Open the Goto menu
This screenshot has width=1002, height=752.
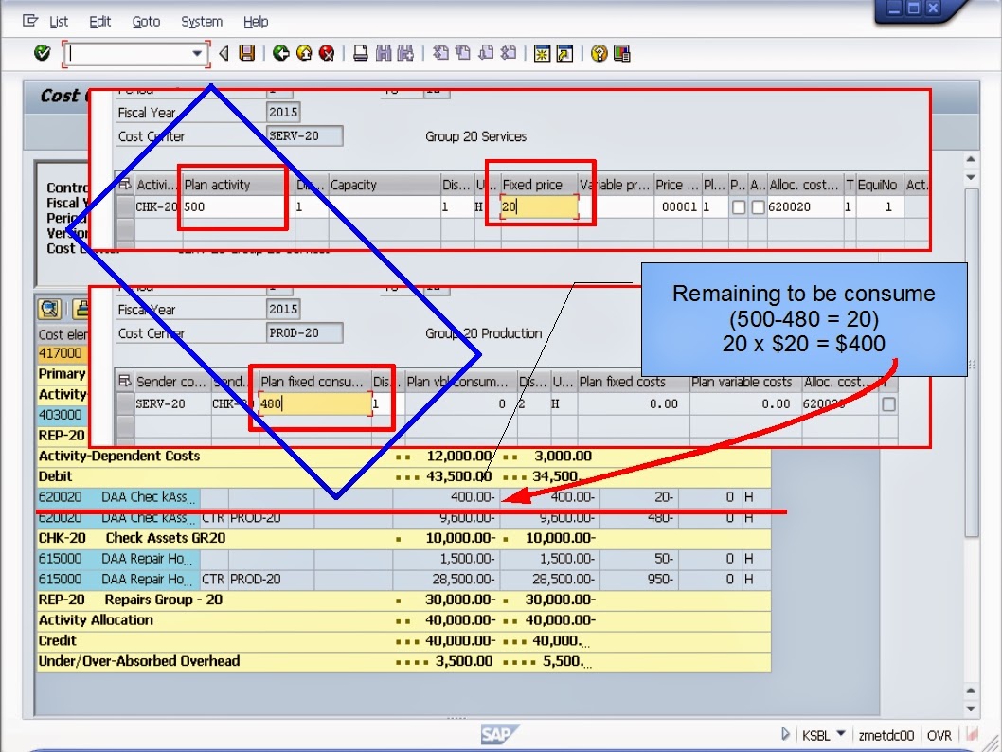tap(147, 21)
